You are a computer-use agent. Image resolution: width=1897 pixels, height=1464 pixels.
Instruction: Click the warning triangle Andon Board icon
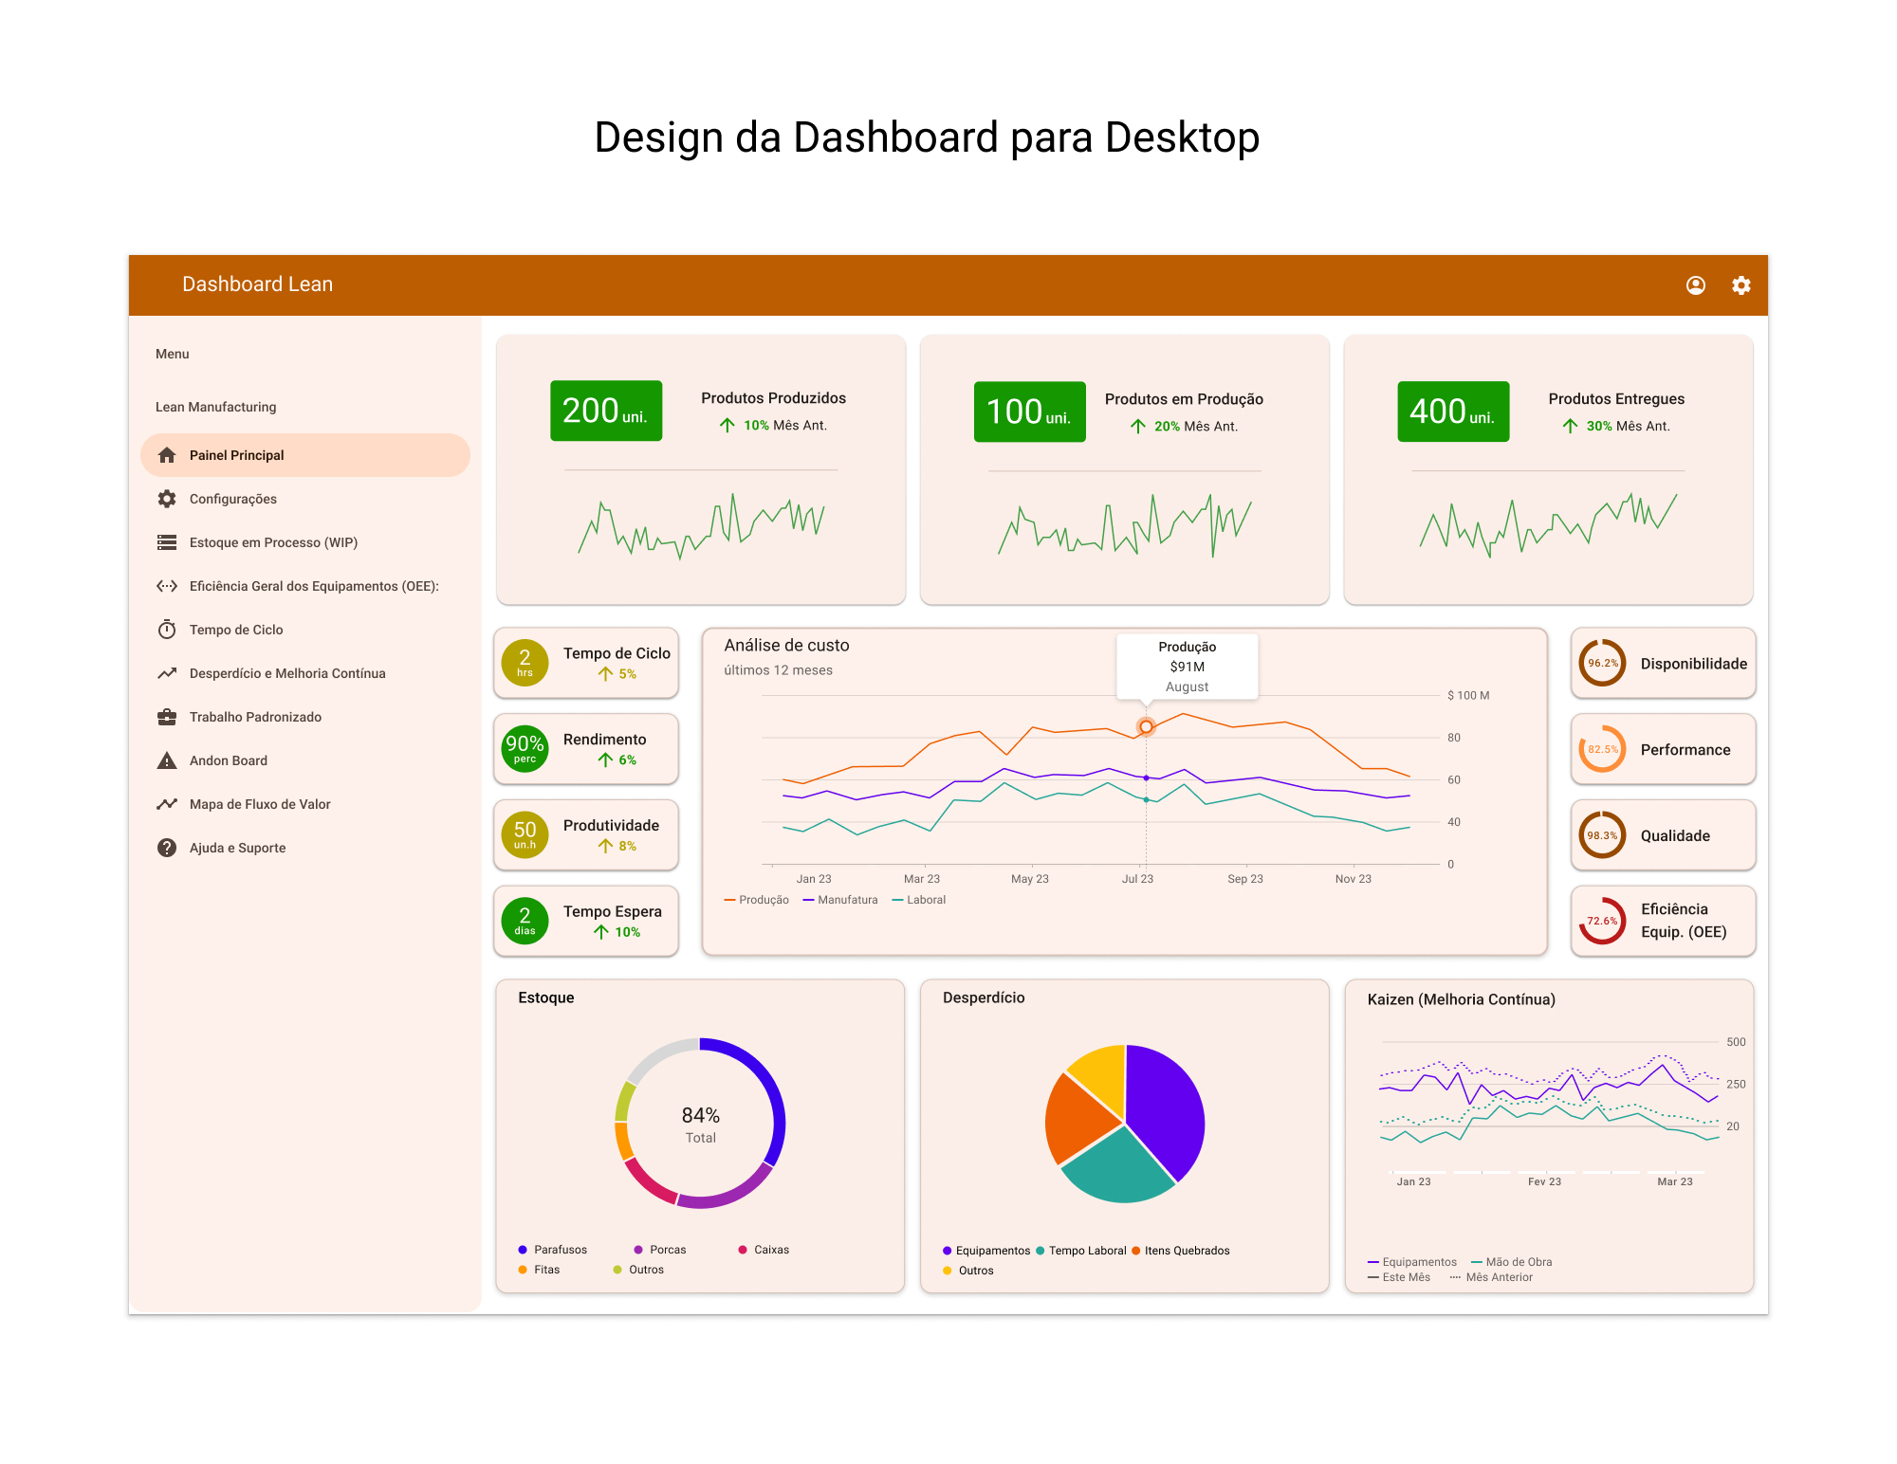tap(167, 760)
